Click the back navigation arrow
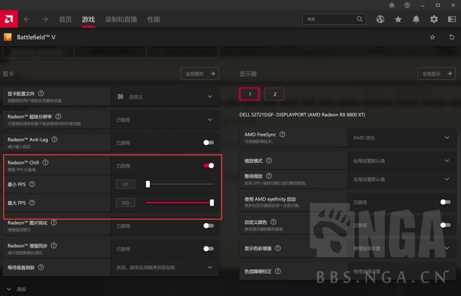This screenshot has width=461, height=296. pyautogui.click(x=27, y=19)
